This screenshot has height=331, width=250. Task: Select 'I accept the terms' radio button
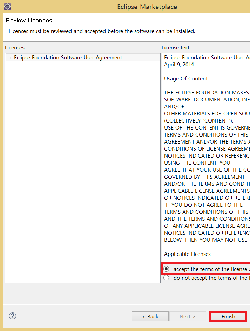click(166, 269)
